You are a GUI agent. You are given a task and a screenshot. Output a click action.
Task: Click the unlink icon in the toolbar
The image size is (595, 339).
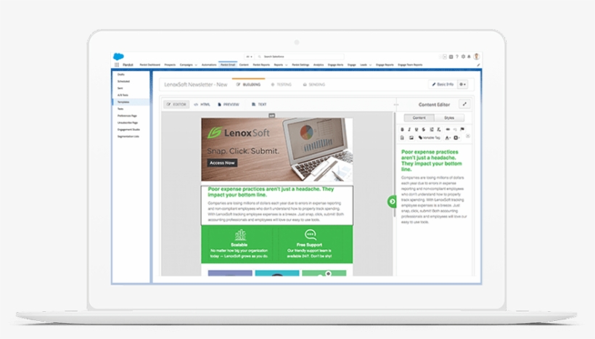(455, 129)
